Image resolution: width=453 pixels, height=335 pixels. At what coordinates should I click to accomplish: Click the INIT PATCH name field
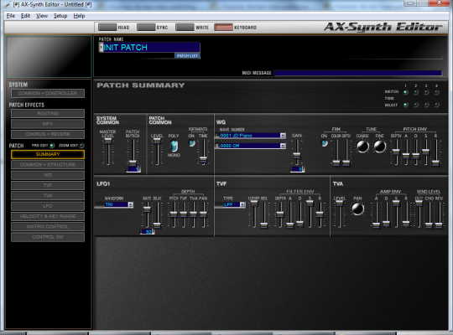152,48
